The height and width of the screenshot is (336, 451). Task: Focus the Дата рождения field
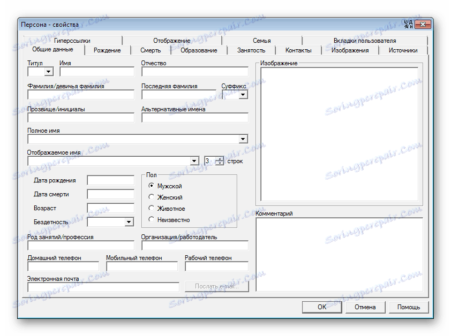coord(111,180)
